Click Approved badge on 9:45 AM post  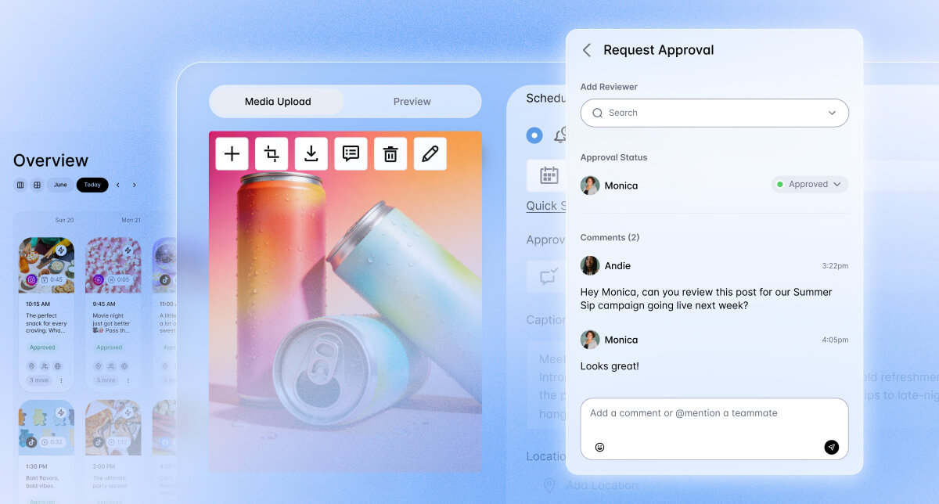[x=110, y=347]
